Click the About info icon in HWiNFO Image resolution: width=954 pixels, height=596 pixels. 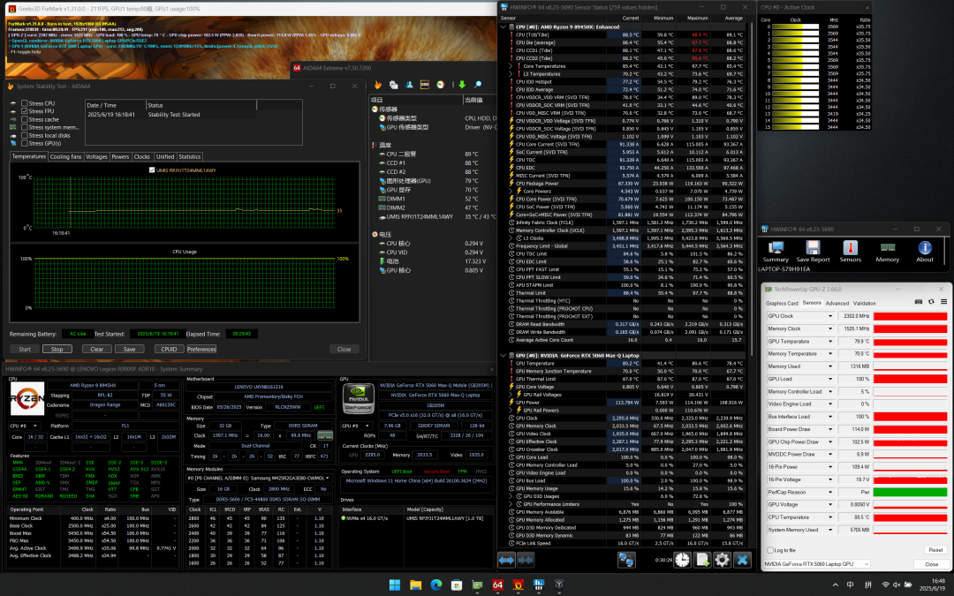tap(925, 251)
